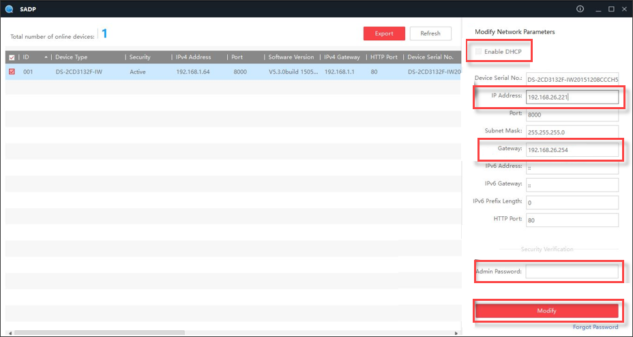The height and width of the screenshot is (337, 633).
Task: Click the scrollbar right arrow
Action: point(456,334)
